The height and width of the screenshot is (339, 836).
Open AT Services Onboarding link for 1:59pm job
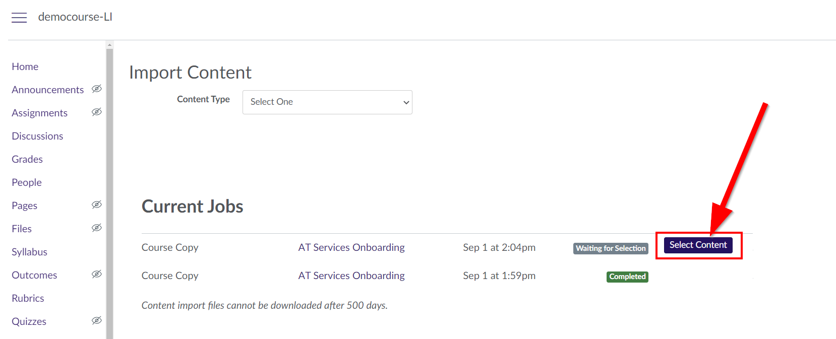coord(351,276)
